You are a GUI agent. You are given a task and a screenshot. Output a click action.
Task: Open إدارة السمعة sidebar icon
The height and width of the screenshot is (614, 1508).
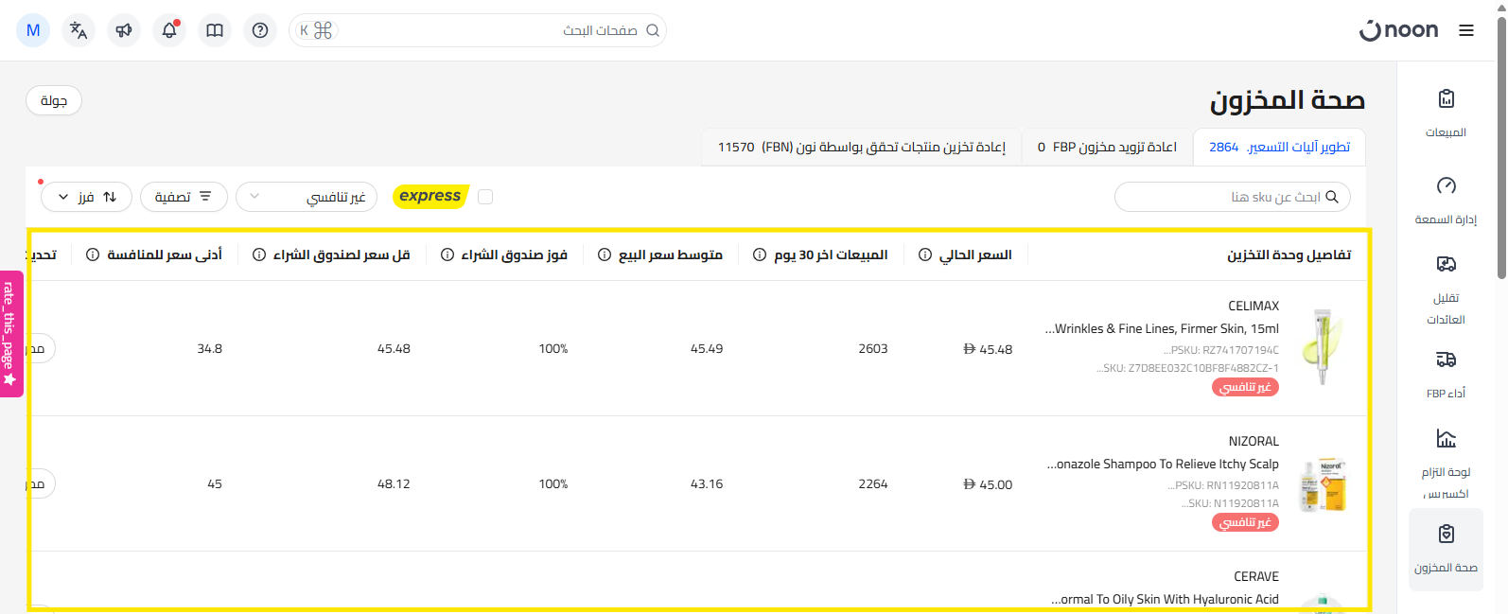click(1446, 199)
